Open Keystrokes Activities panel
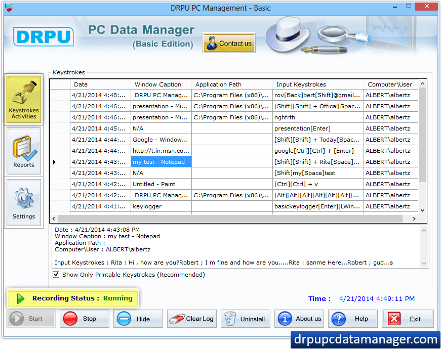Screen dimensions: 441x349 24,100
